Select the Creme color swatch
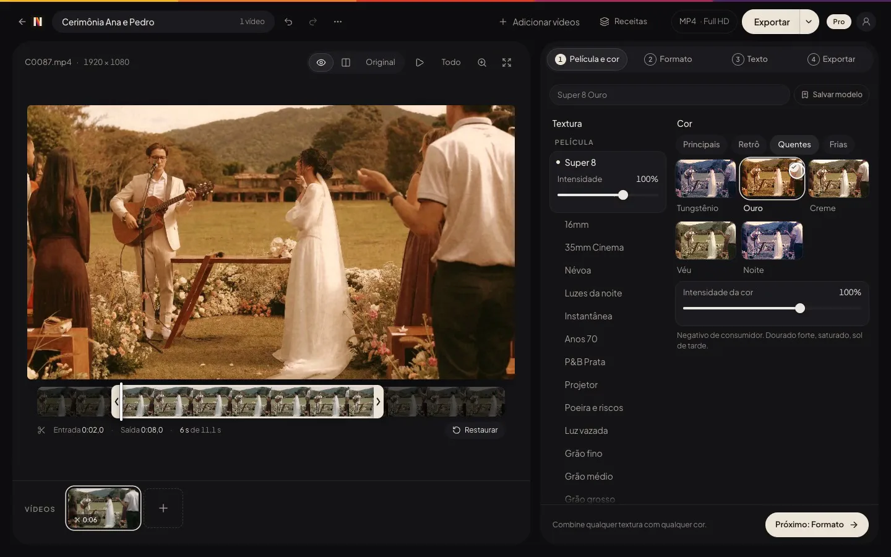 coord(838,179)
